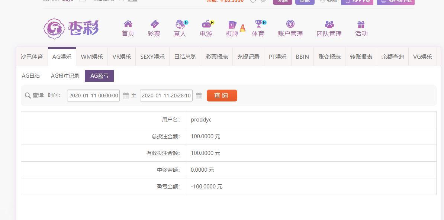Select the AG投注记录 sub-tab
The image size is (444, 220).
point(65,76)
